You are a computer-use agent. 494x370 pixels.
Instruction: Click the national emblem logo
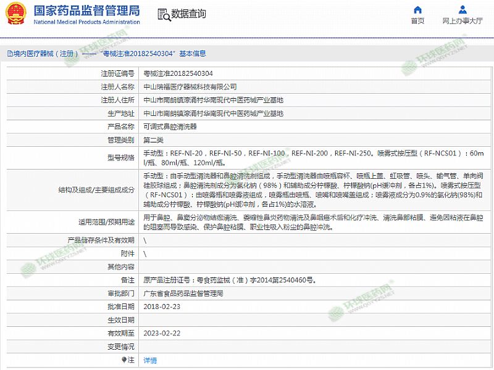coord(16,14)
